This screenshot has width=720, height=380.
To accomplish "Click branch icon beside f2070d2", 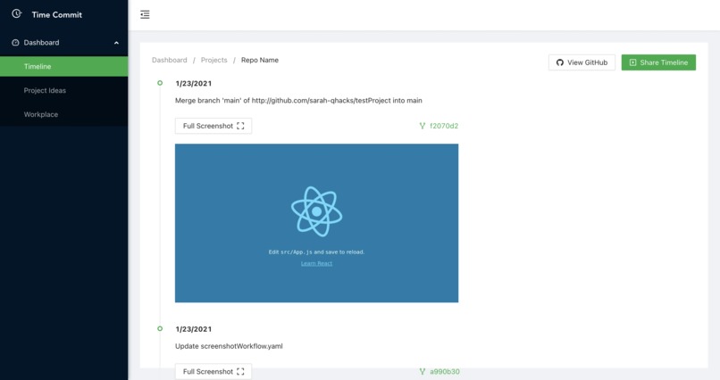I will tap(423, 126).
